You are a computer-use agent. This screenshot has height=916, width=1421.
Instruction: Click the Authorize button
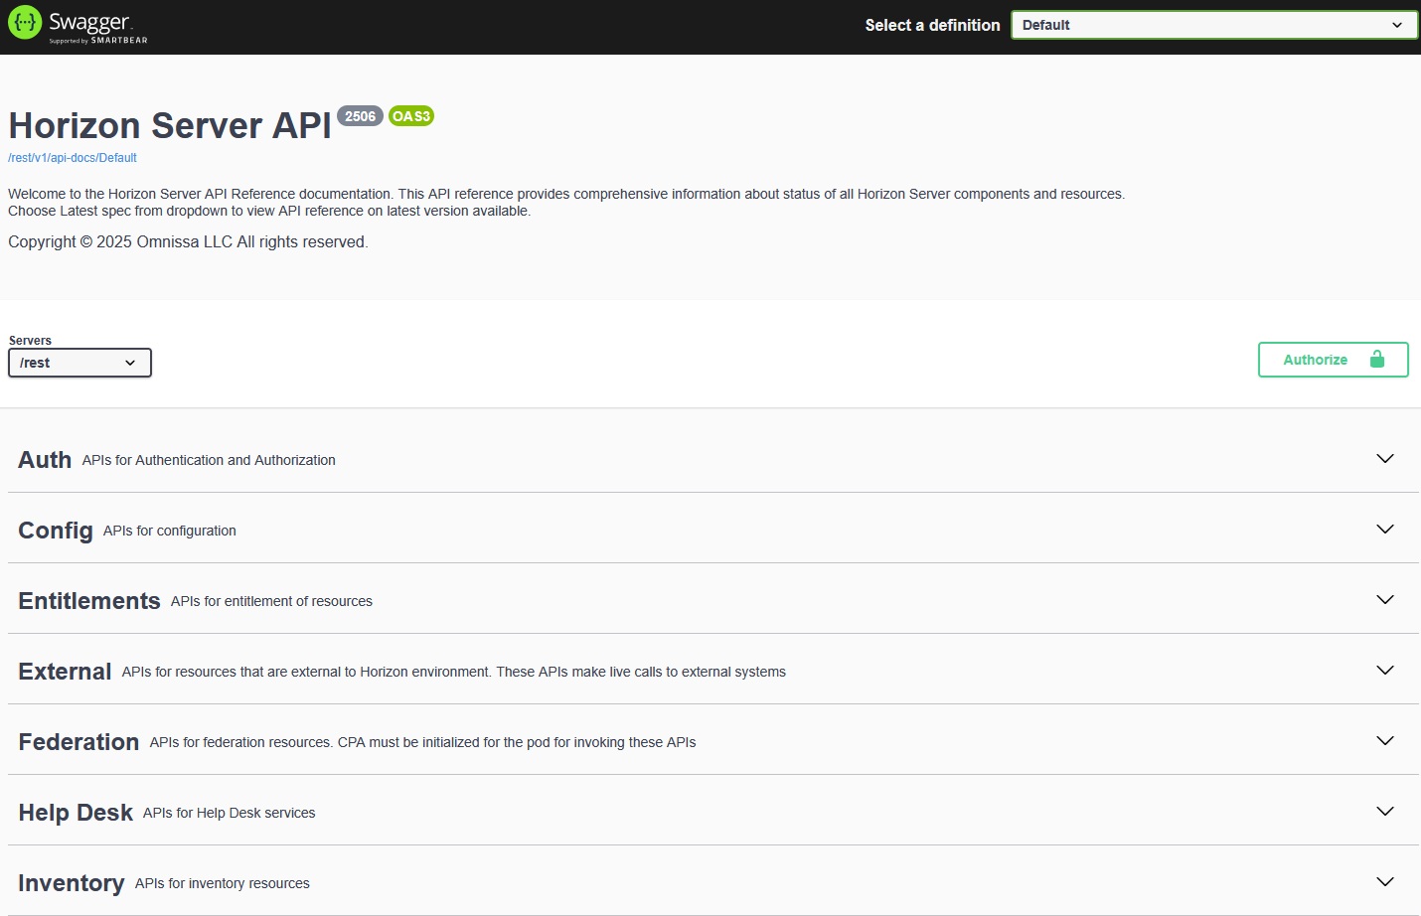pos(1333,360)
